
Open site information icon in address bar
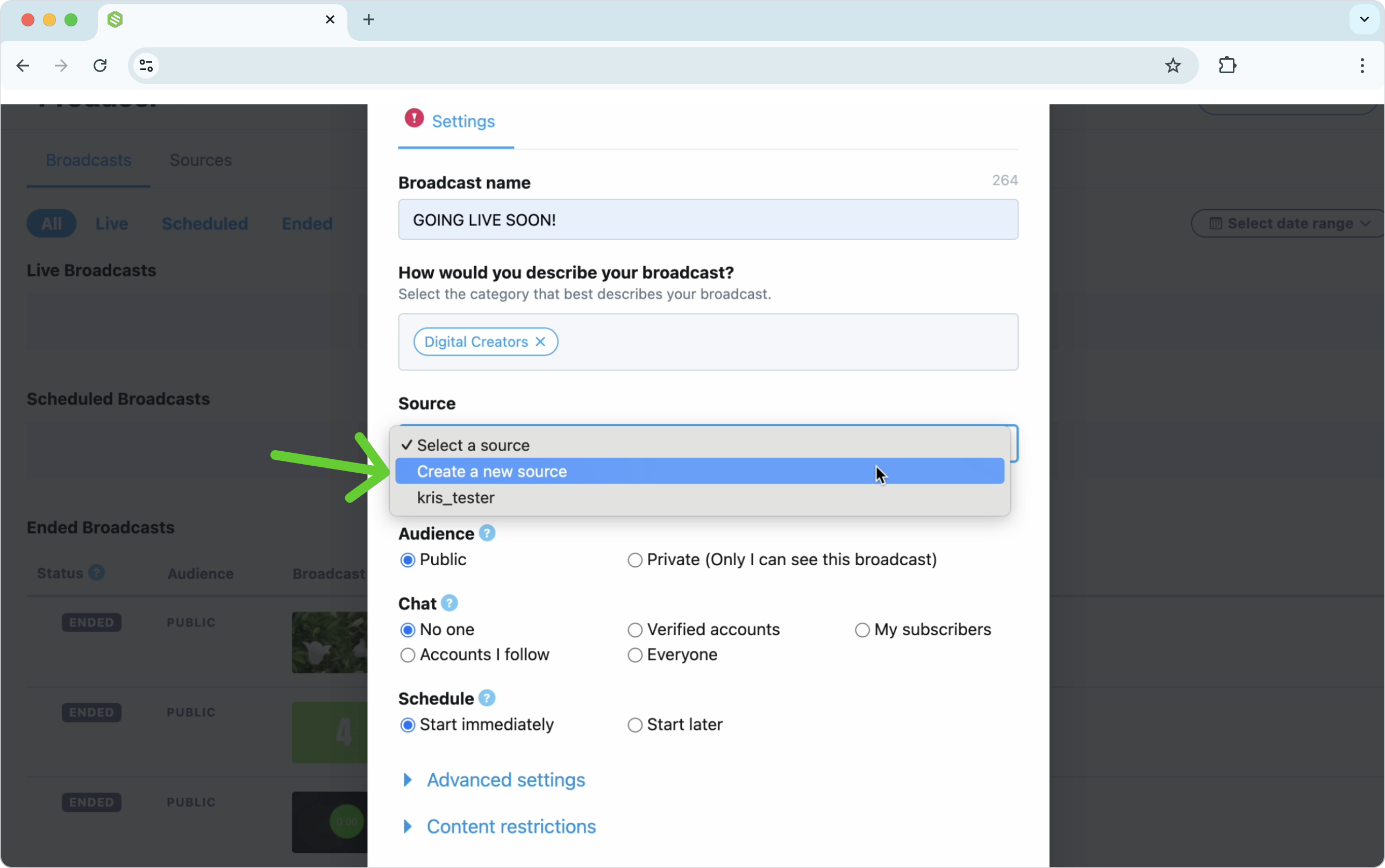[x=146, y=66]
